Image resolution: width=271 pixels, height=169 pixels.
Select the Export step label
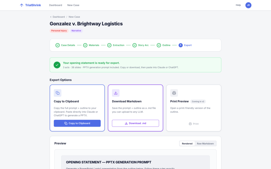click(x=188, y=45)
